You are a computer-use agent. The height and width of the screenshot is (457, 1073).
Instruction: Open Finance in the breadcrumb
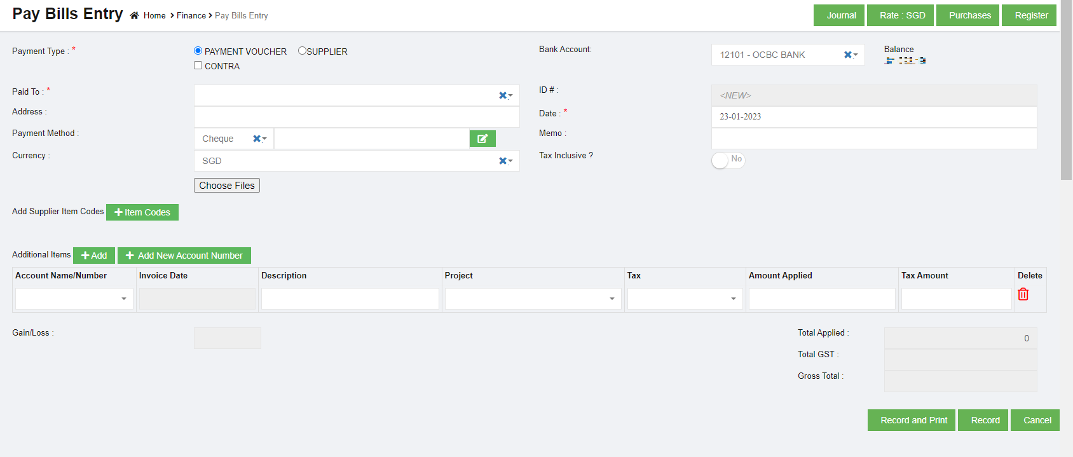(x=191, y=16)
